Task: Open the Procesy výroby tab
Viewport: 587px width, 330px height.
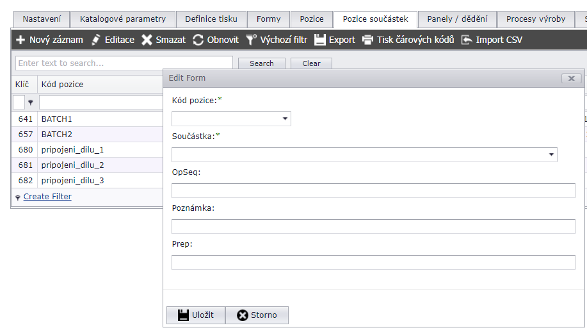Action: coord(536,19)
